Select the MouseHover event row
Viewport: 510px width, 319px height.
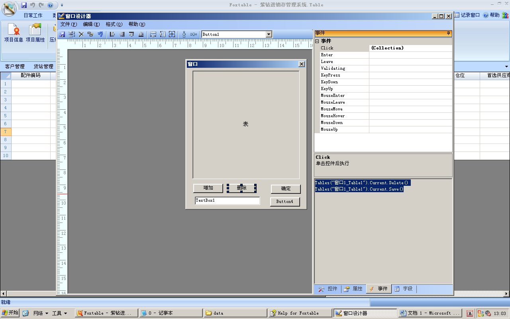pos(383,116)
